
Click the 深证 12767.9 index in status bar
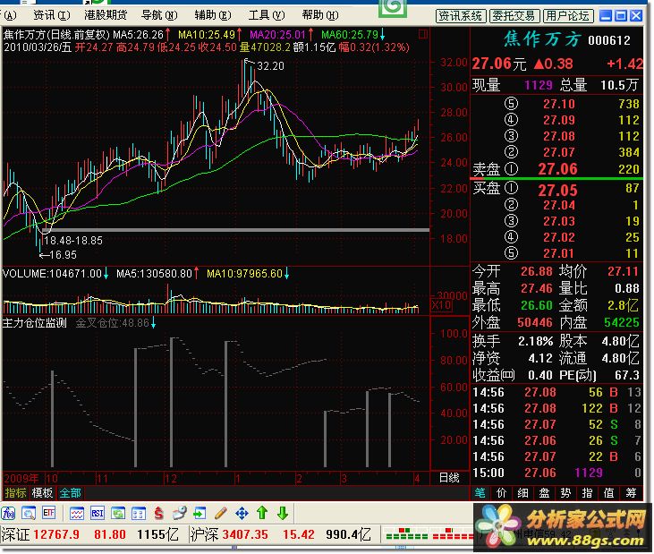40,534
